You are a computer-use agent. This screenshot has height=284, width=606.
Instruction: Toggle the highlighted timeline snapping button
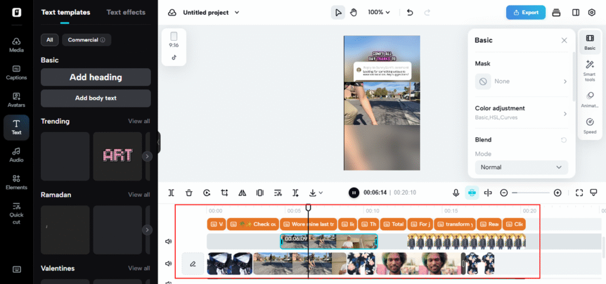click(472, 192)
